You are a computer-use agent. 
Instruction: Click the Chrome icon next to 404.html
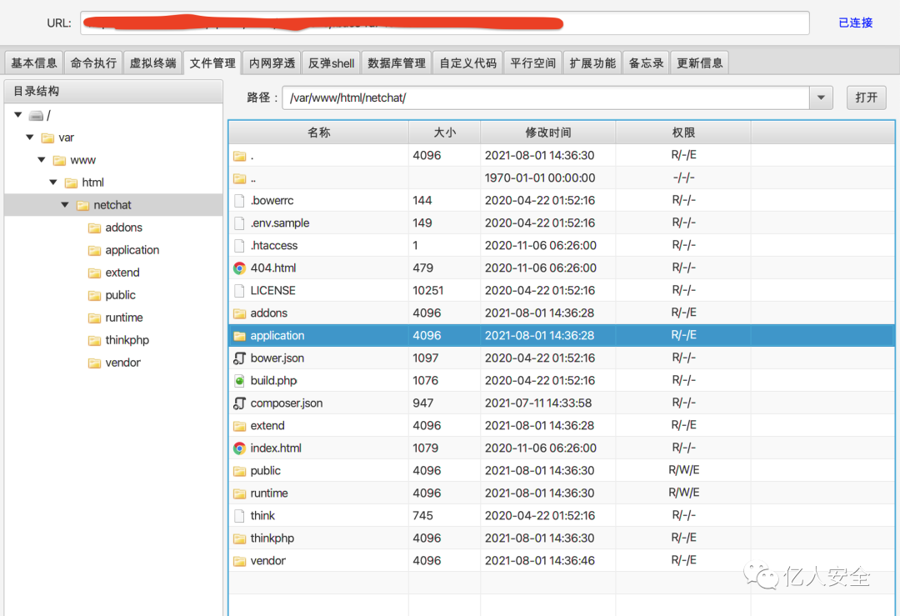239,268
